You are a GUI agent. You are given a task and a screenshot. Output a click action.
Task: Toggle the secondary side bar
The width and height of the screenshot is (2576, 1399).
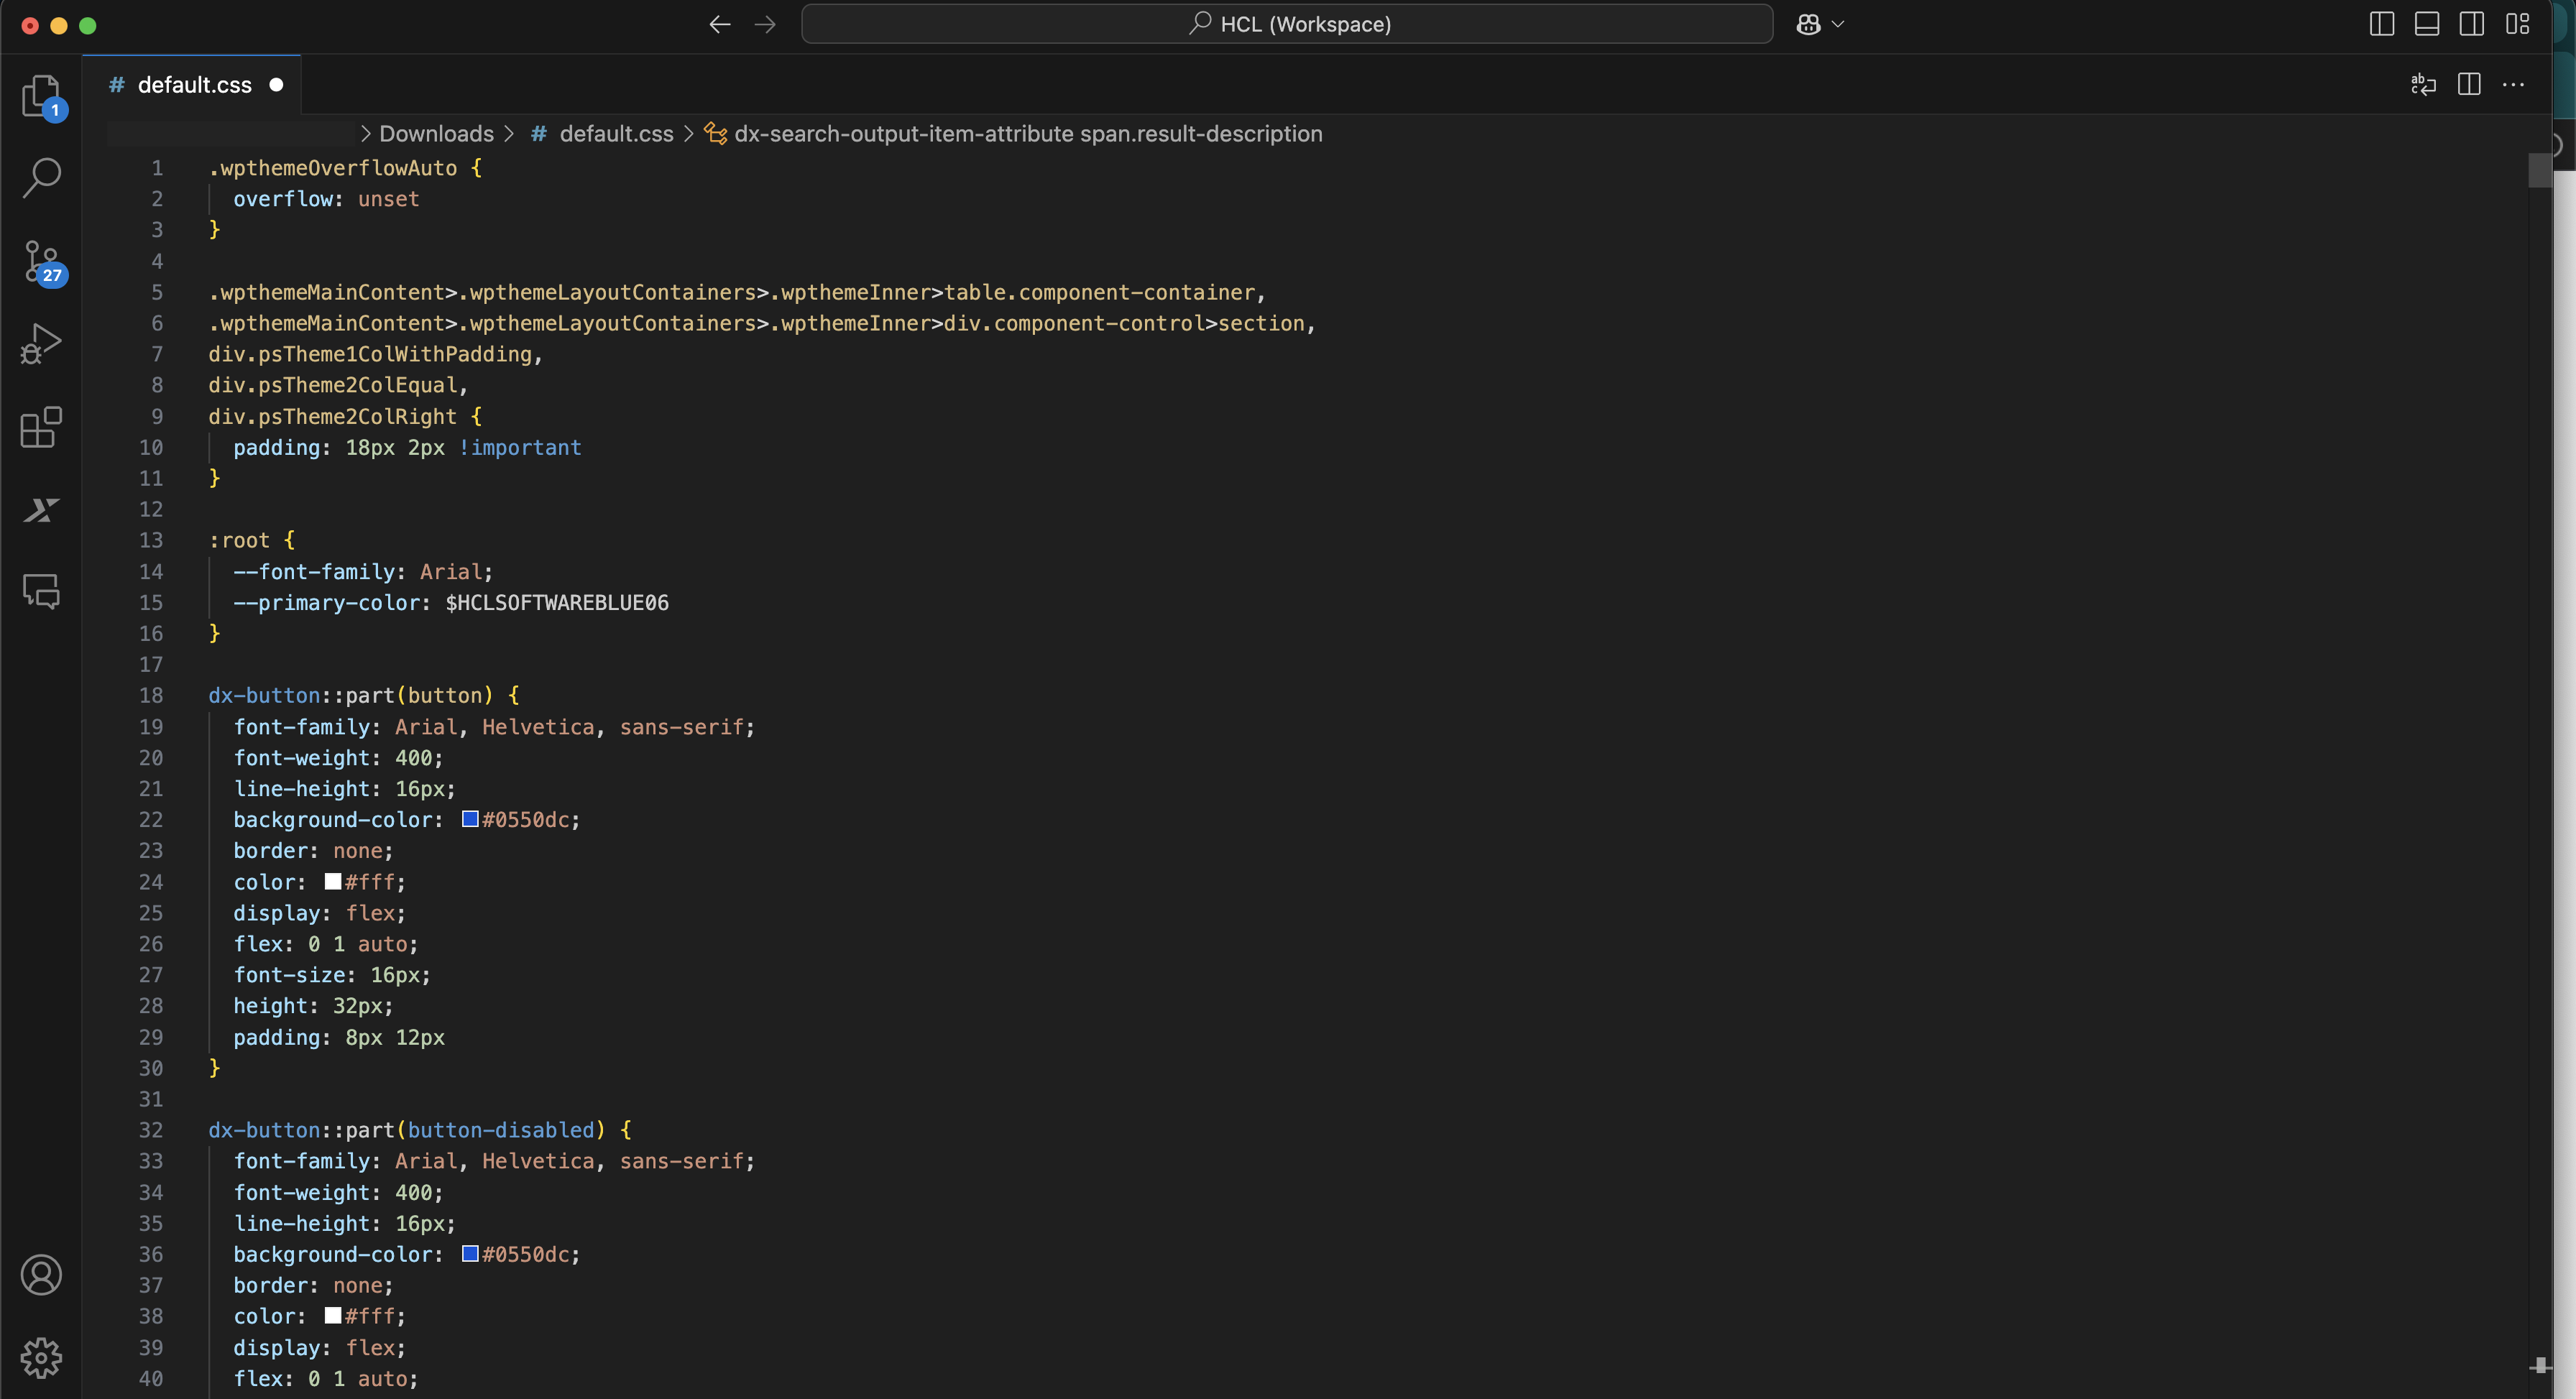(x=2471, y=24)
